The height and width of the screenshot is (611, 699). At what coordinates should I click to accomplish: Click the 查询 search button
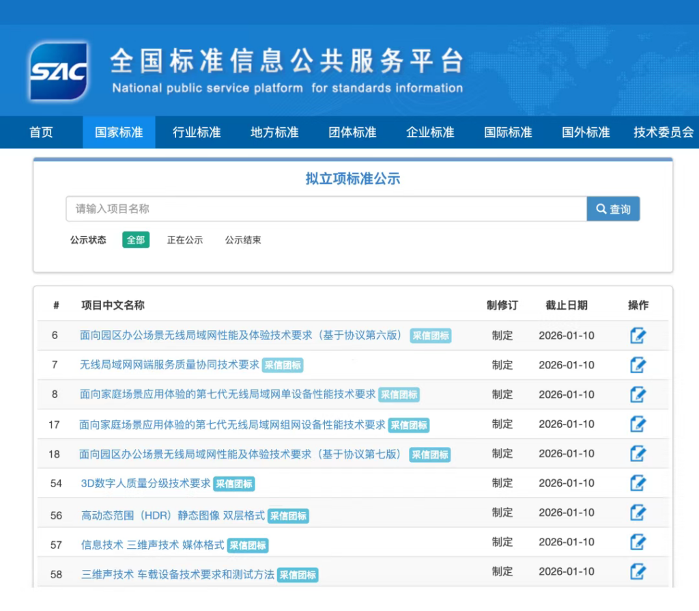coord(613,209)
